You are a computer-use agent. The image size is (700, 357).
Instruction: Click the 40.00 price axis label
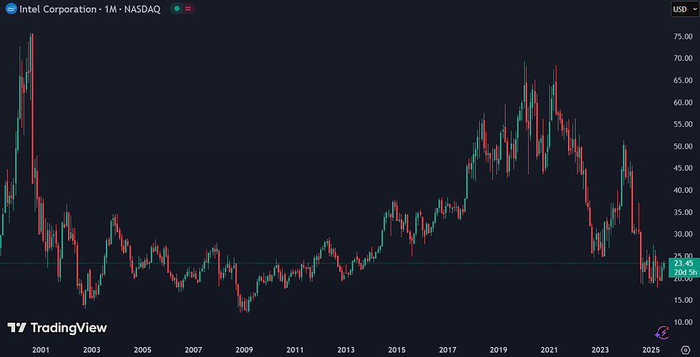[684, 190]
